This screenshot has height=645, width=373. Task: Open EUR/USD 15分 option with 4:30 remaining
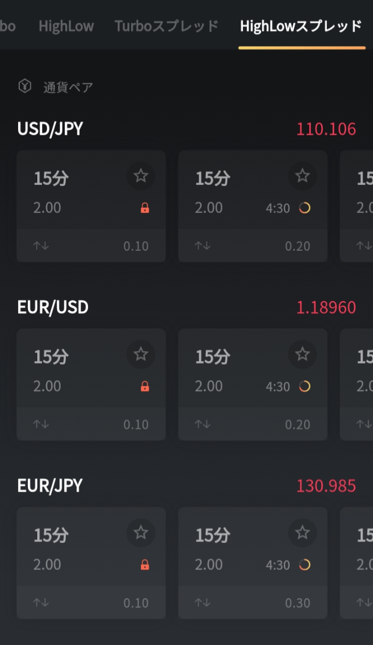[253, 385]
